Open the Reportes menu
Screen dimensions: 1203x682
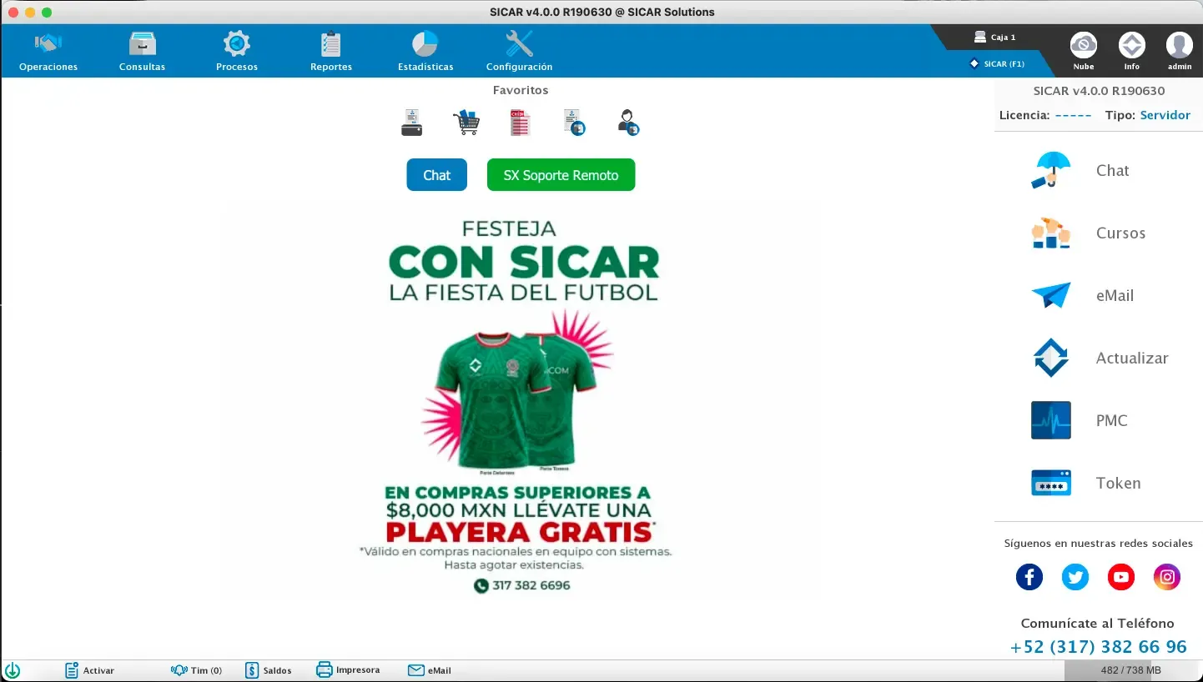pos(331,52)
